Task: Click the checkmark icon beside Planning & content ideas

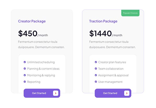Action: 25,69
